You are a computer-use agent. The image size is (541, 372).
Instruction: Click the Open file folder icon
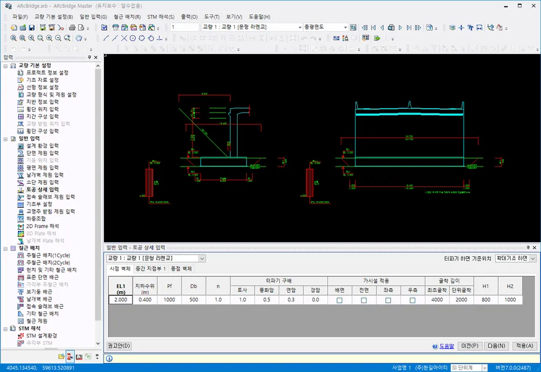(23, 28)
